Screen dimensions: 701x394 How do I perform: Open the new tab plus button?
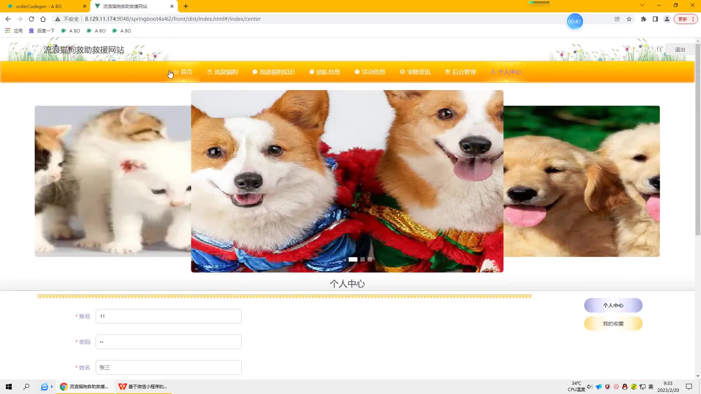click(x=186, y=6)
